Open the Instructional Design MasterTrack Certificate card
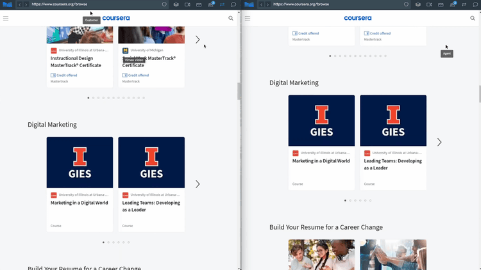Screen dimensions: 481x270 [x=80, y=61]
